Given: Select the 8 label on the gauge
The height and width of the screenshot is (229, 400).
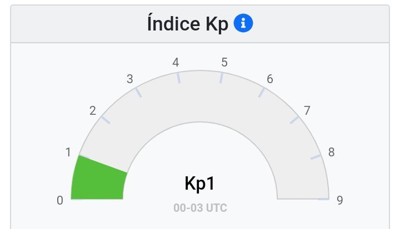Looking at the screenshot, I should 331,152.
